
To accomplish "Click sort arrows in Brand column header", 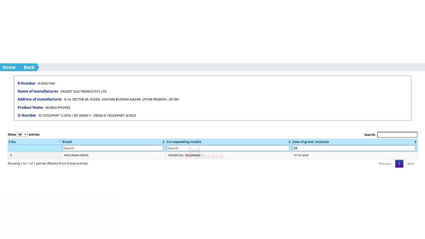I will 163,142.
